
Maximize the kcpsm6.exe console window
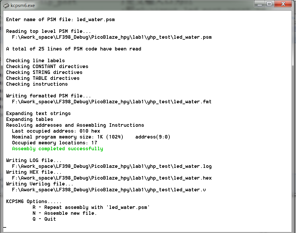pyautogui.click(x=270, y=4)
